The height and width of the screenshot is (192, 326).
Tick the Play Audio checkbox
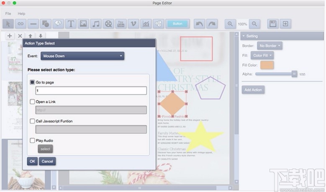point(32,141)
